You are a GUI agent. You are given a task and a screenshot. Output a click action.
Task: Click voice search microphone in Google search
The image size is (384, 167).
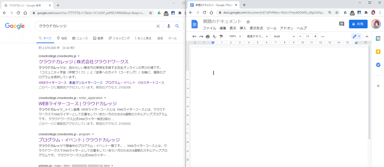pos(169,26)
